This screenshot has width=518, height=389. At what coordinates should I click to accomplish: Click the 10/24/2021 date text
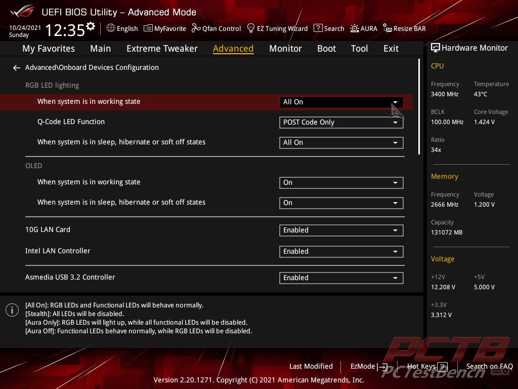[25, 27]
